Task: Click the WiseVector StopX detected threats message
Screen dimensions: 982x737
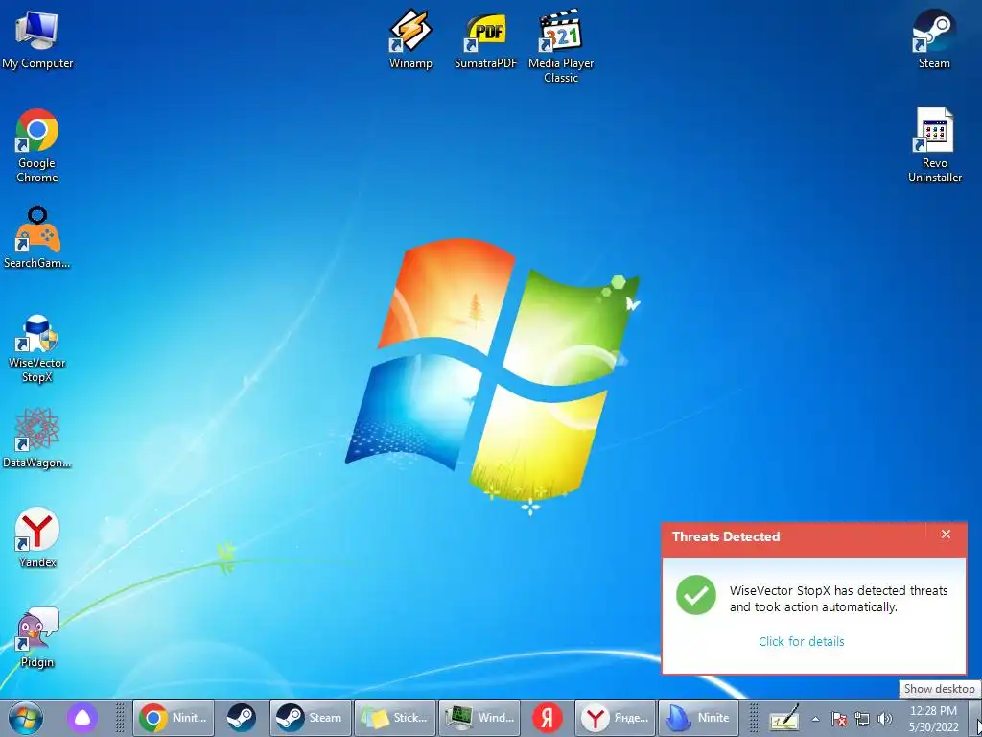Action: [838, 599]
